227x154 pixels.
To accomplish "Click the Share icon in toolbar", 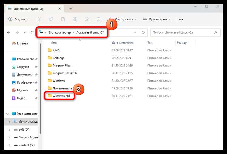I will tap(87, 19).
